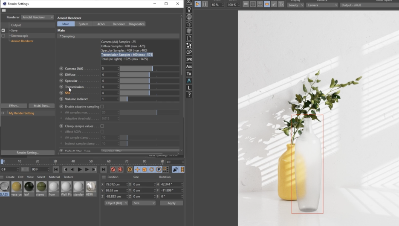
Task: Click the L icon in Arnold sidebar
Action: (x=189, y=88)
